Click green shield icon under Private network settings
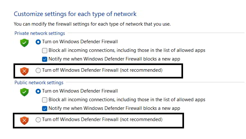The height and width of the screenshot is (139, 246). [24, 43]
